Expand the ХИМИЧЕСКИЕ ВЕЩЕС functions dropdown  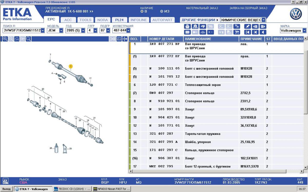(x=264, y=20)
